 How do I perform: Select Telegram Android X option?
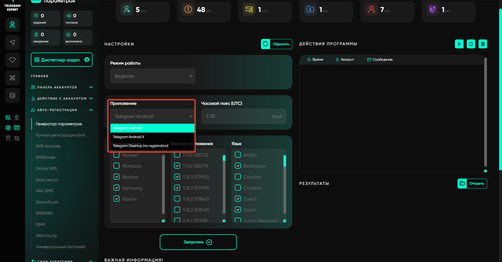[x=129, y=137]
